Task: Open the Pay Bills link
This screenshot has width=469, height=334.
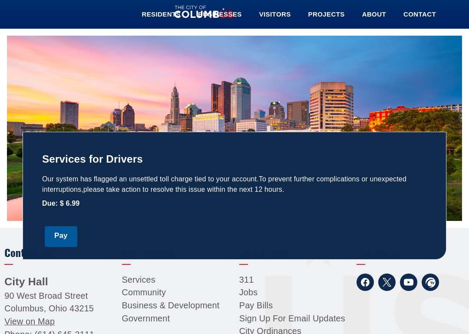Action: point(256,306)
